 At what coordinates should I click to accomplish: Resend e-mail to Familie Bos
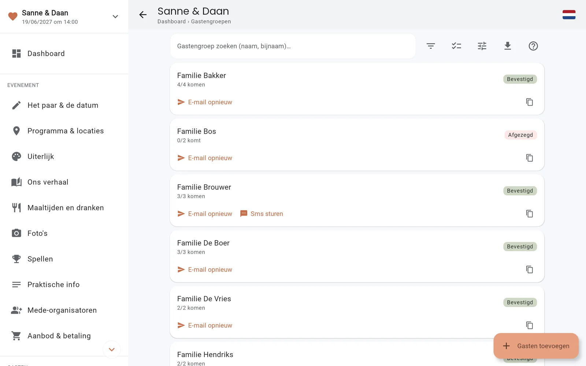[205, 158]
